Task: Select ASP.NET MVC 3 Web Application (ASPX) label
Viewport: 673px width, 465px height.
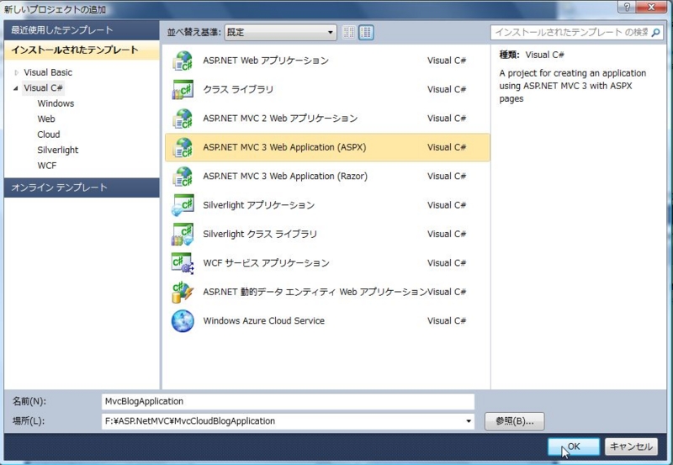Action: pos(284,147)
